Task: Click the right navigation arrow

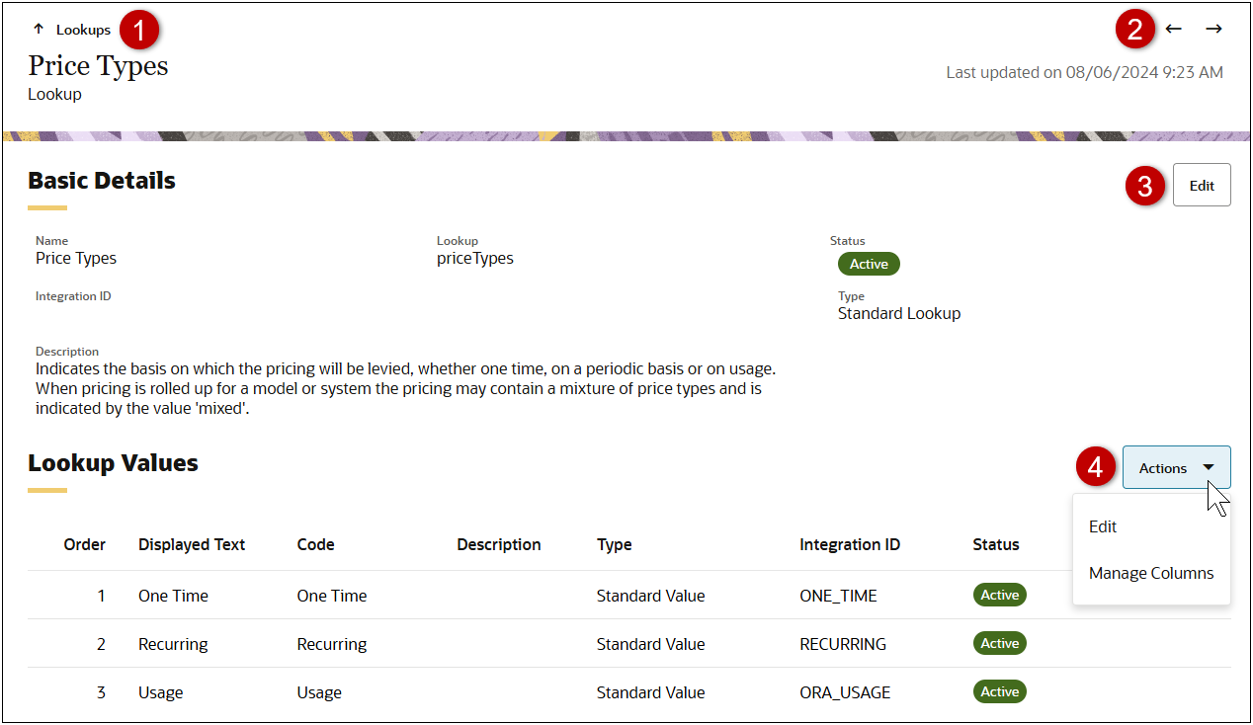Action: pos(1213,29)
